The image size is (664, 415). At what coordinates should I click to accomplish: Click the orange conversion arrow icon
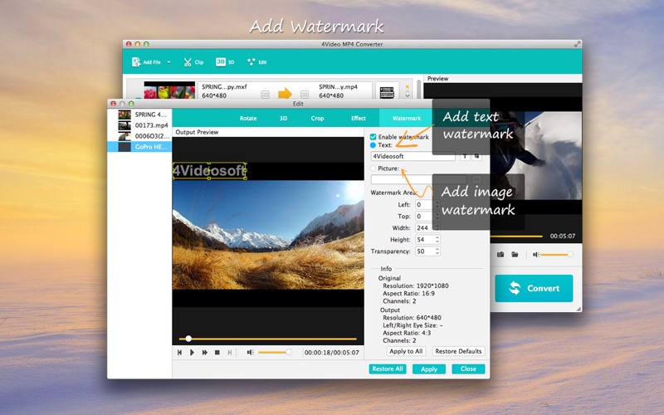pos(285,93)
